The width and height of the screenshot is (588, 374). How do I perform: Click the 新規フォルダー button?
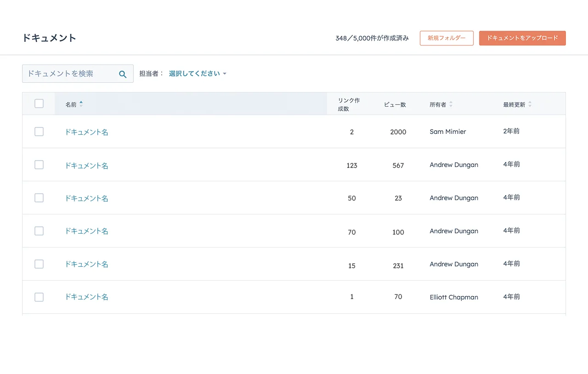(447, 38)
